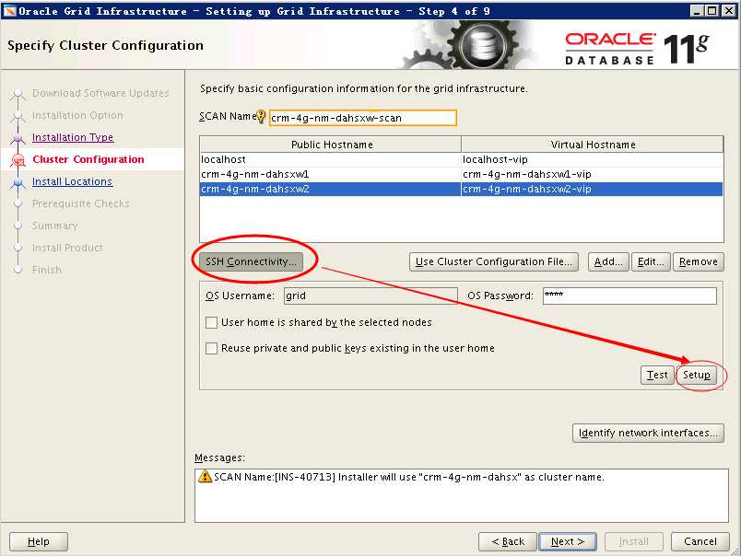Click the Summary step label
The width and height of the screenshot is (741, 556).
pos(54,226)
